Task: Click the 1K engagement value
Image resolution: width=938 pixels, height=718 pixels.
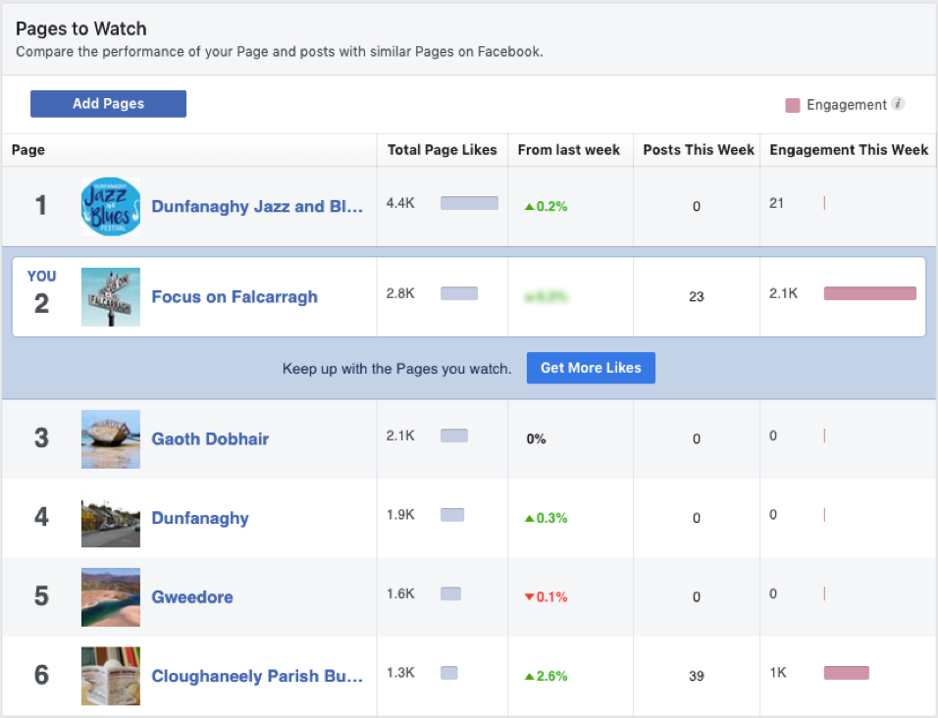Action: pos(778,673)
